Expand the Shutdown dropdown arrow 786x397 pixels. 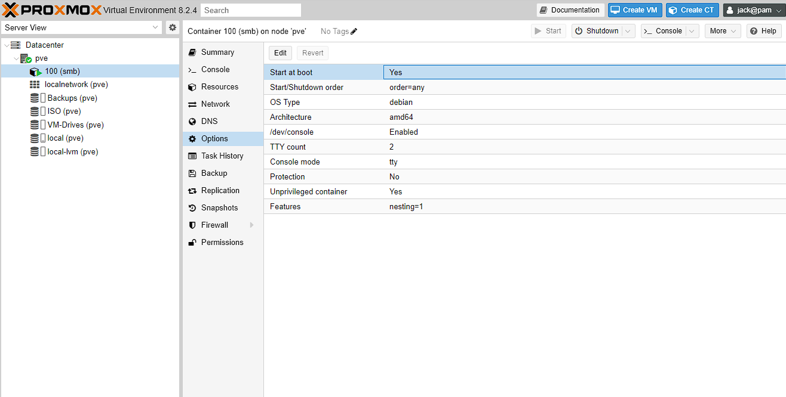(x=628, y=31)
